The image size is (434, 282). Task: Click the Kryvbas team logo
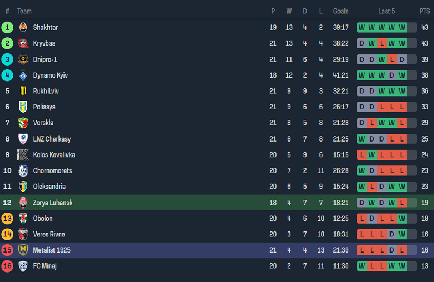(23, 43)
